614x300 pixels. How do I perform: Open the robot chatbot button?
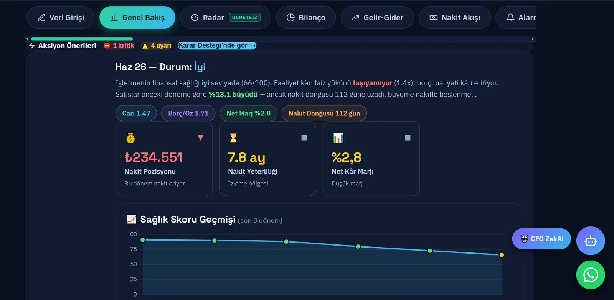[591, 241]
